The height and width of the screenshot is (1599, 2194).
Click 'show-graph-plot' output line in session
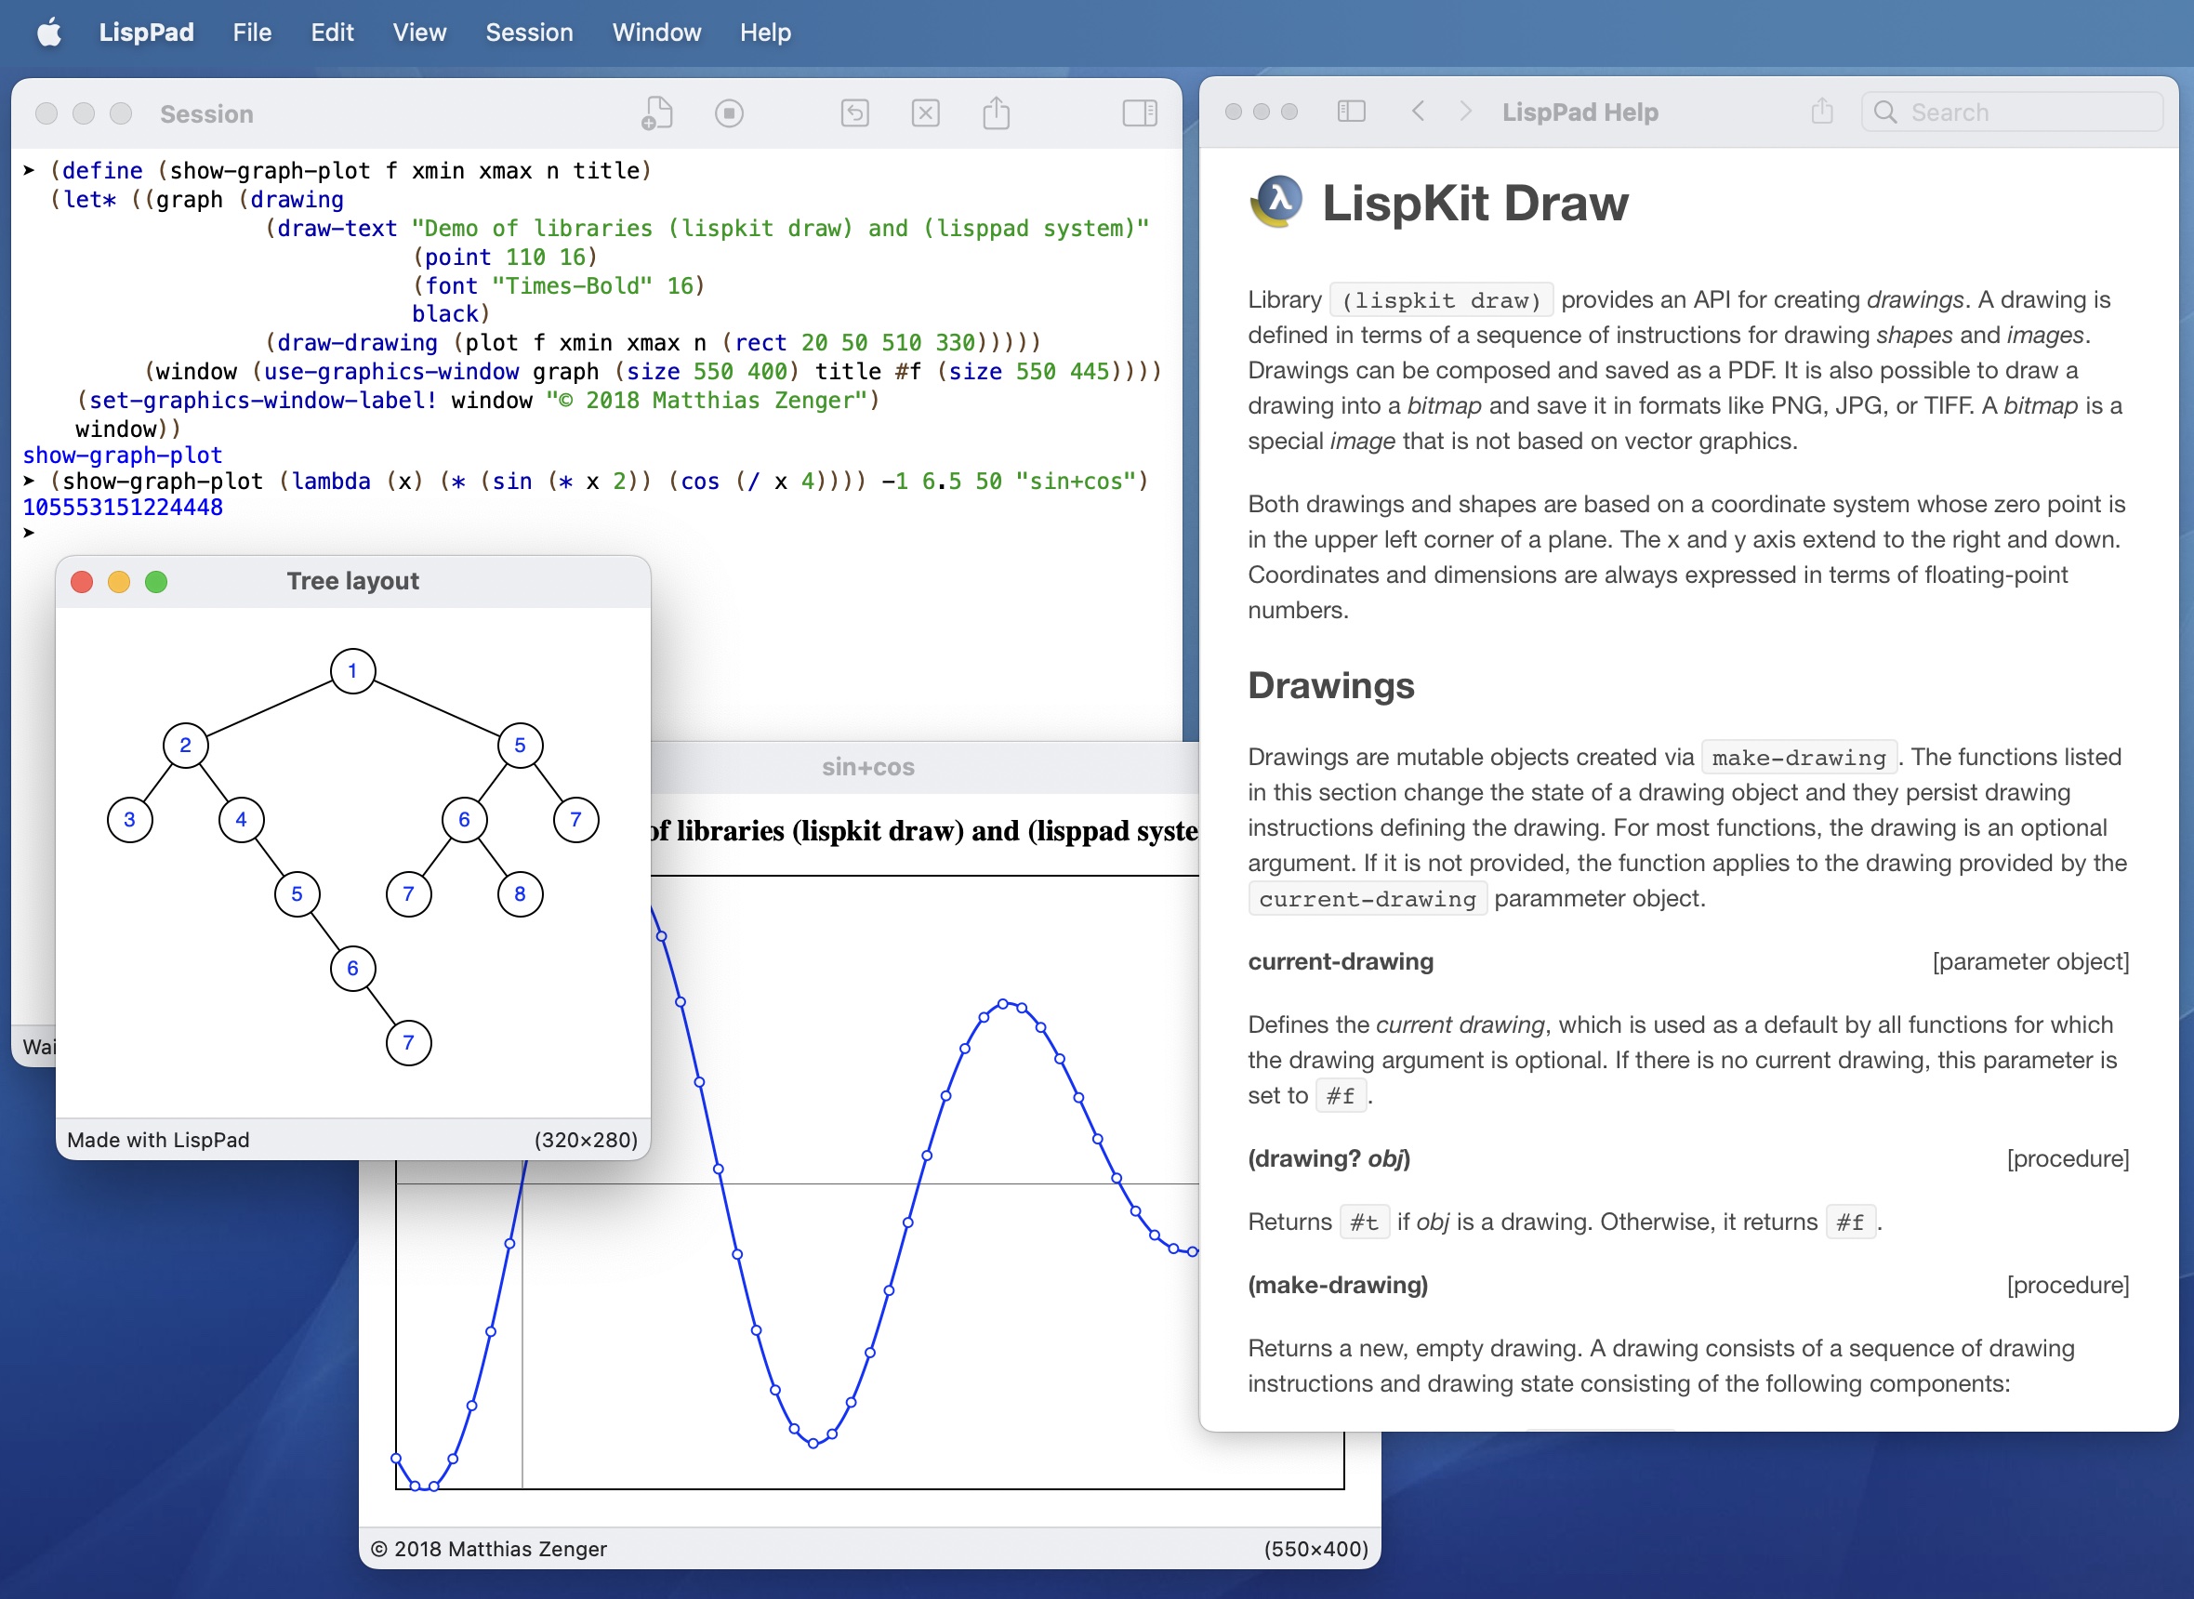coord(123,455)
